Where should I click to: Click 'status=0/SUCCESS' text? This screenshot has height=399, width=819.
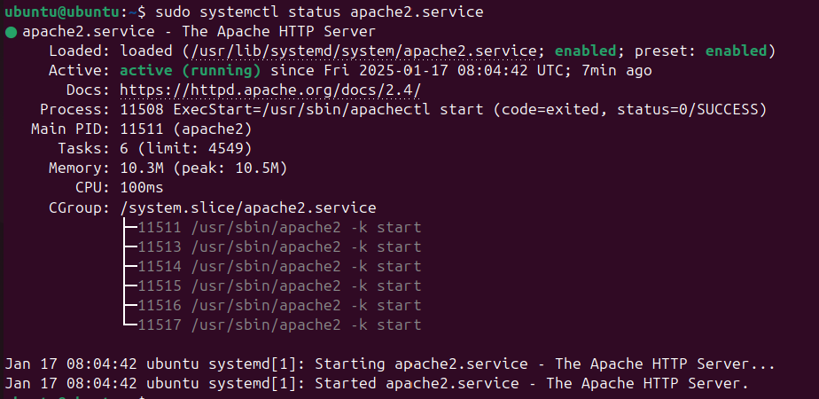tap(687, 110)
